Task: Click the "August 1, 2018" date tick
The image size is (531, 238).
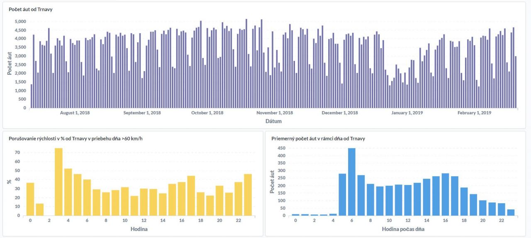Action: click(x=75, y=113)
